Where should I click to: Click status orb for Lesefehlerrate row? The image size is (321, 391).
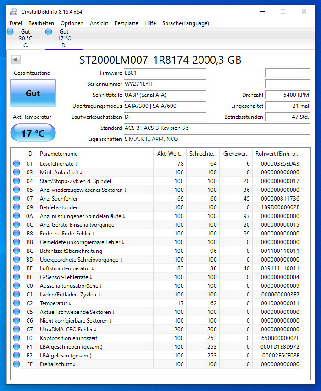click(x=17, y=163)
